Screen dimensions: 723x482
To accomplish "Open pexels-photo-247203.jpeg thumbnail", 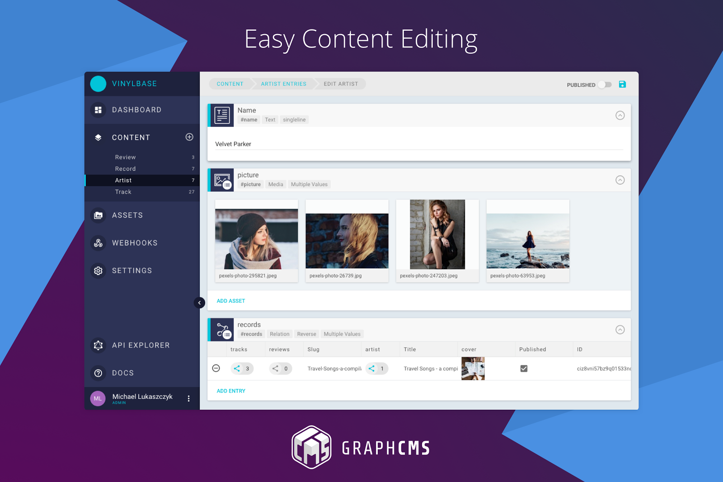I will coord(437,241).
